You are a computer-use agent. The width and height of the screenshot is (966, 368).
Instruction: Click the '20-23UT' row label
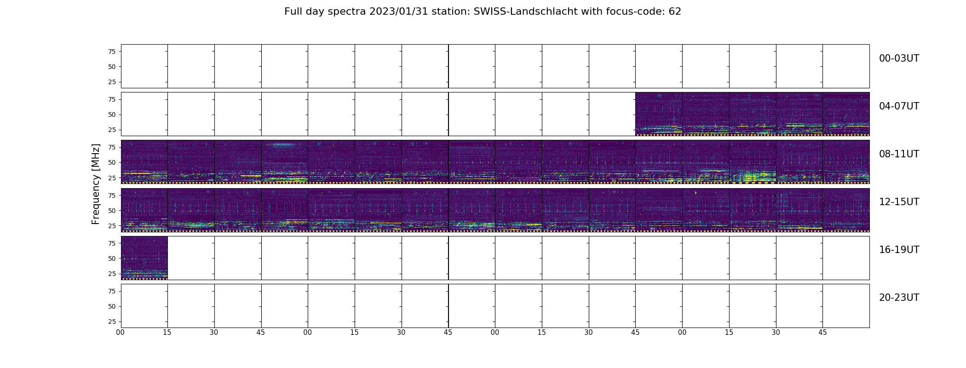899,298
